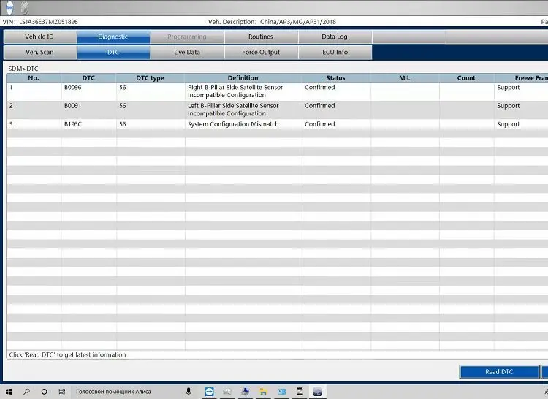Click Support freeze frame for B0091 row
This screenshot has width=548, height=399.
click(509, 106)
